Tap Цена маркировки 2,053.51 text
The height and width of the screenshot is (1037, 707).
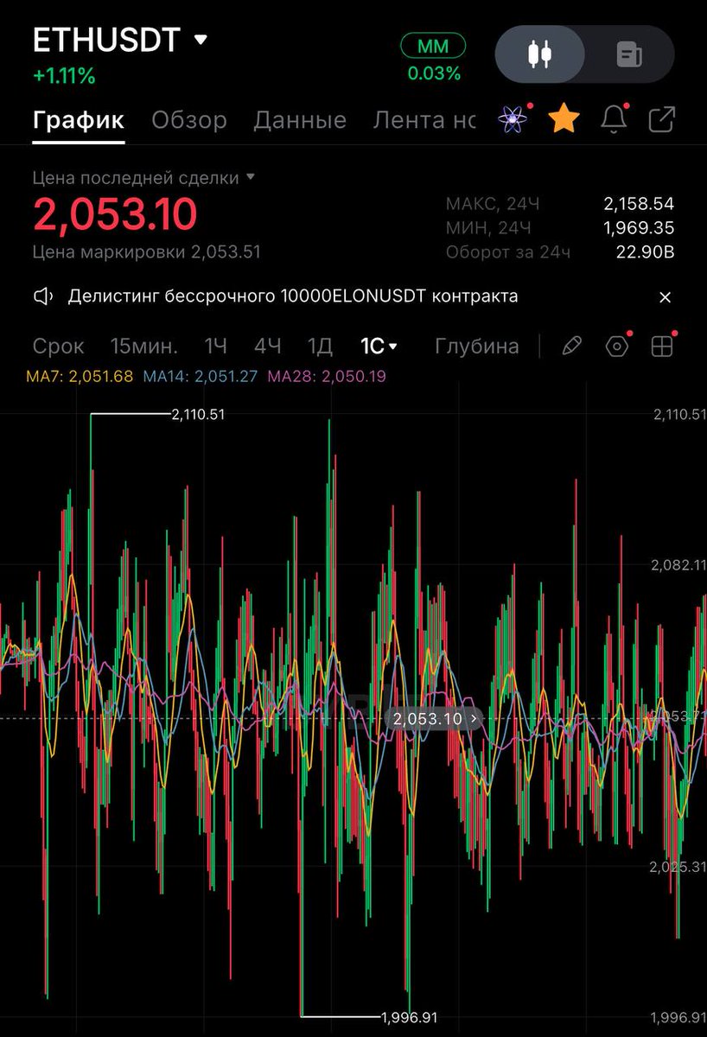tap(146, 252)
